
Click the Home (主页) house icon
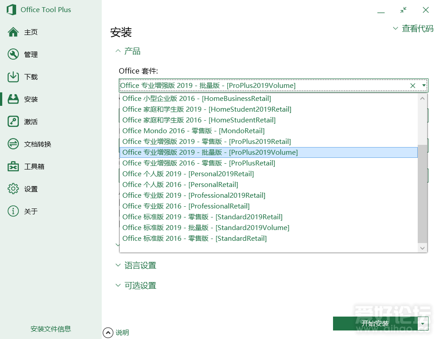(13, 32)
